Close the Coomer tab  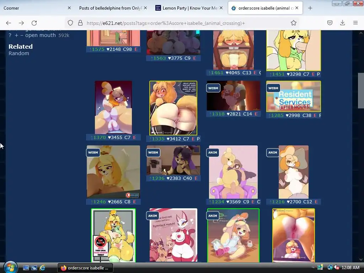coord(69,8)
